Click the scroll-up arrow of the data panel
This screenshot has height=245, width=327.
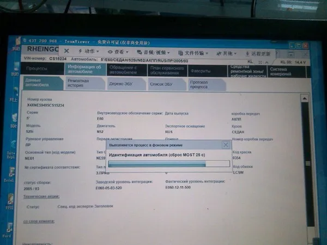pos(305,99)
